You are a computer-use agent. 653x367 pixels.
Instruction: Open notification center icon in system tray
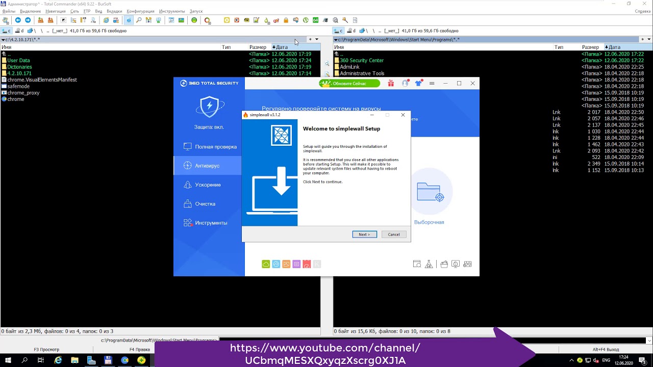pos(643,360)
